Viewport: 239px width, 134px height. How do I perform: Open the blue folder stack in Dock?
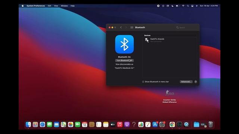pyautogui.click(x=196, y=125)
